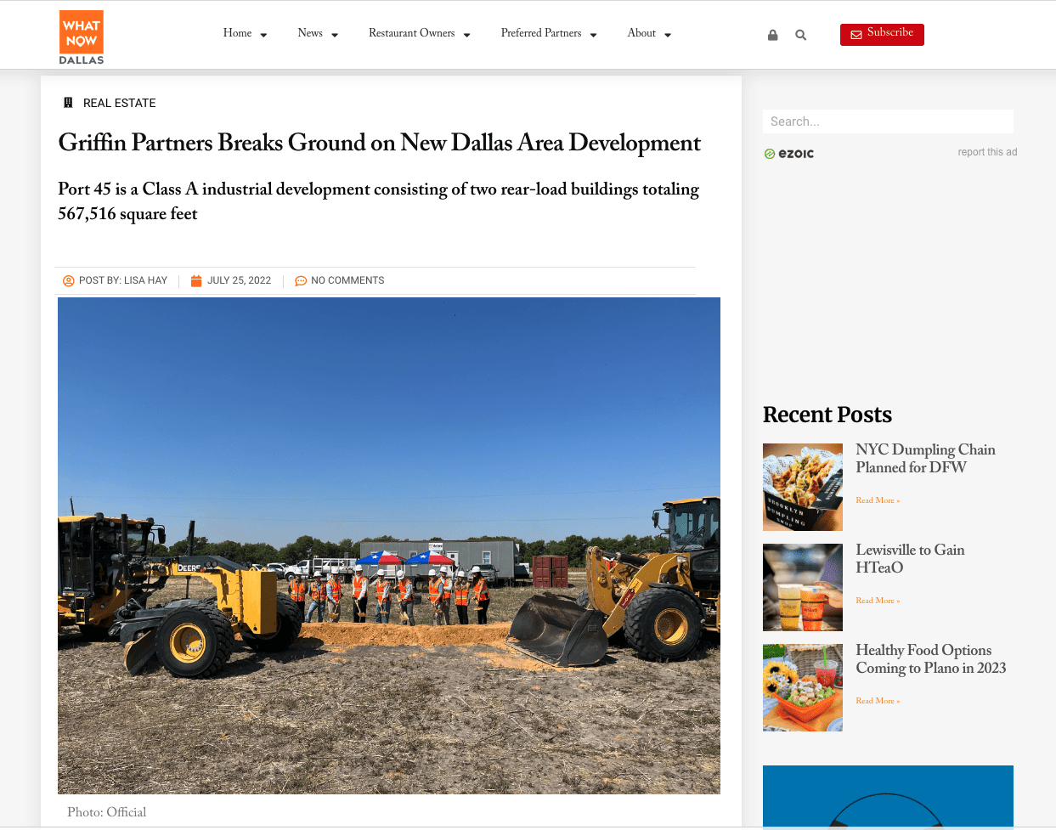Click the orange calendar date icon
Image resolution: width=1056 pixels, height=830 pixels.
(196, 280)
